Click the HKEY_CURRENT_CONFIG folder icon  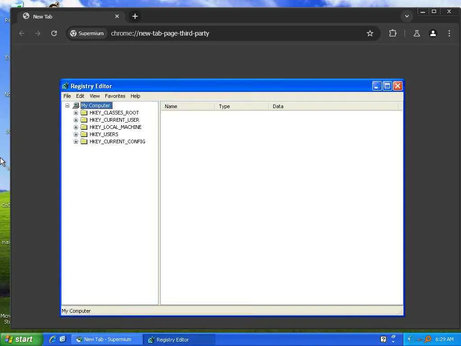[x=84, y=141]
